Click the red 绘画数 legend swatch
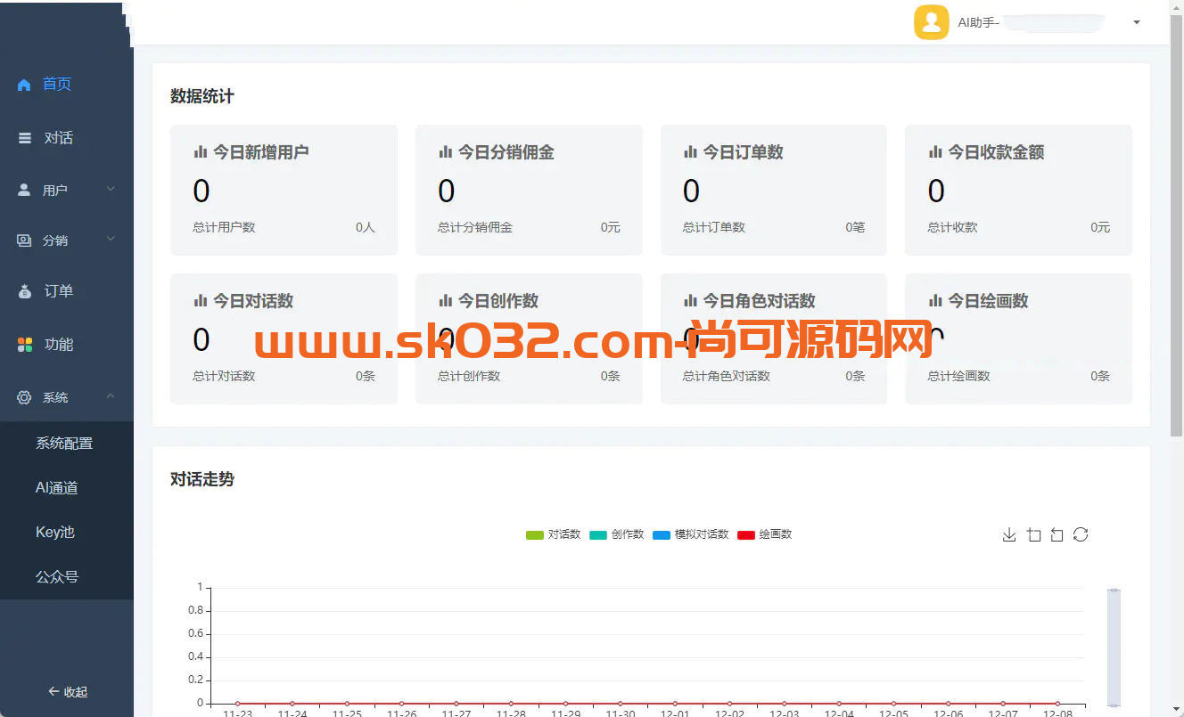Viewport: 1184px width, 717px height. click(x=746, y=534)
